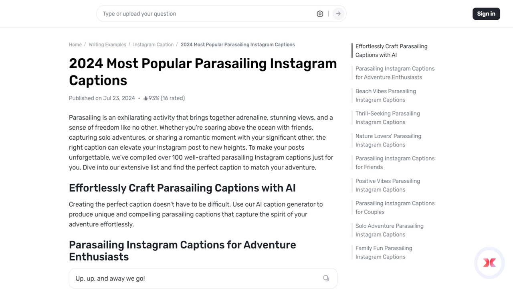Screen dimensions: 513x289
Task: Submit a question using the arrow icon
Action: 338,14
